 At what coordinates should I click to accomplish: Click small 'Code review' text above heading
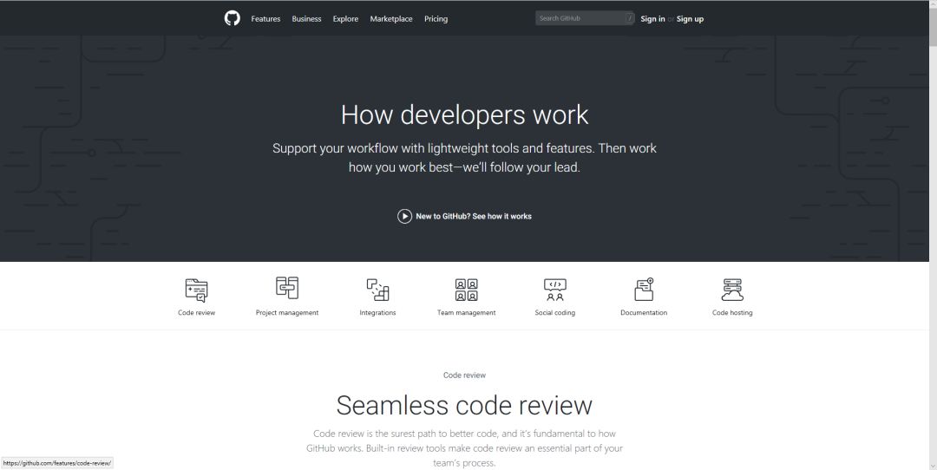click(464, 375)
